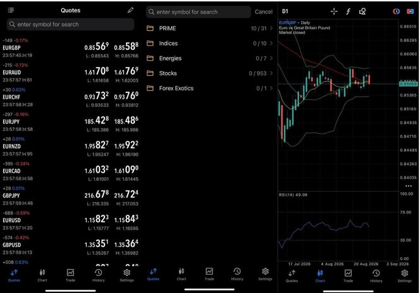Tap the pencil edit icon in Quotes header
Image resolution: width=420 pixels, height=293 pixels.
click(x=130, y=10)
